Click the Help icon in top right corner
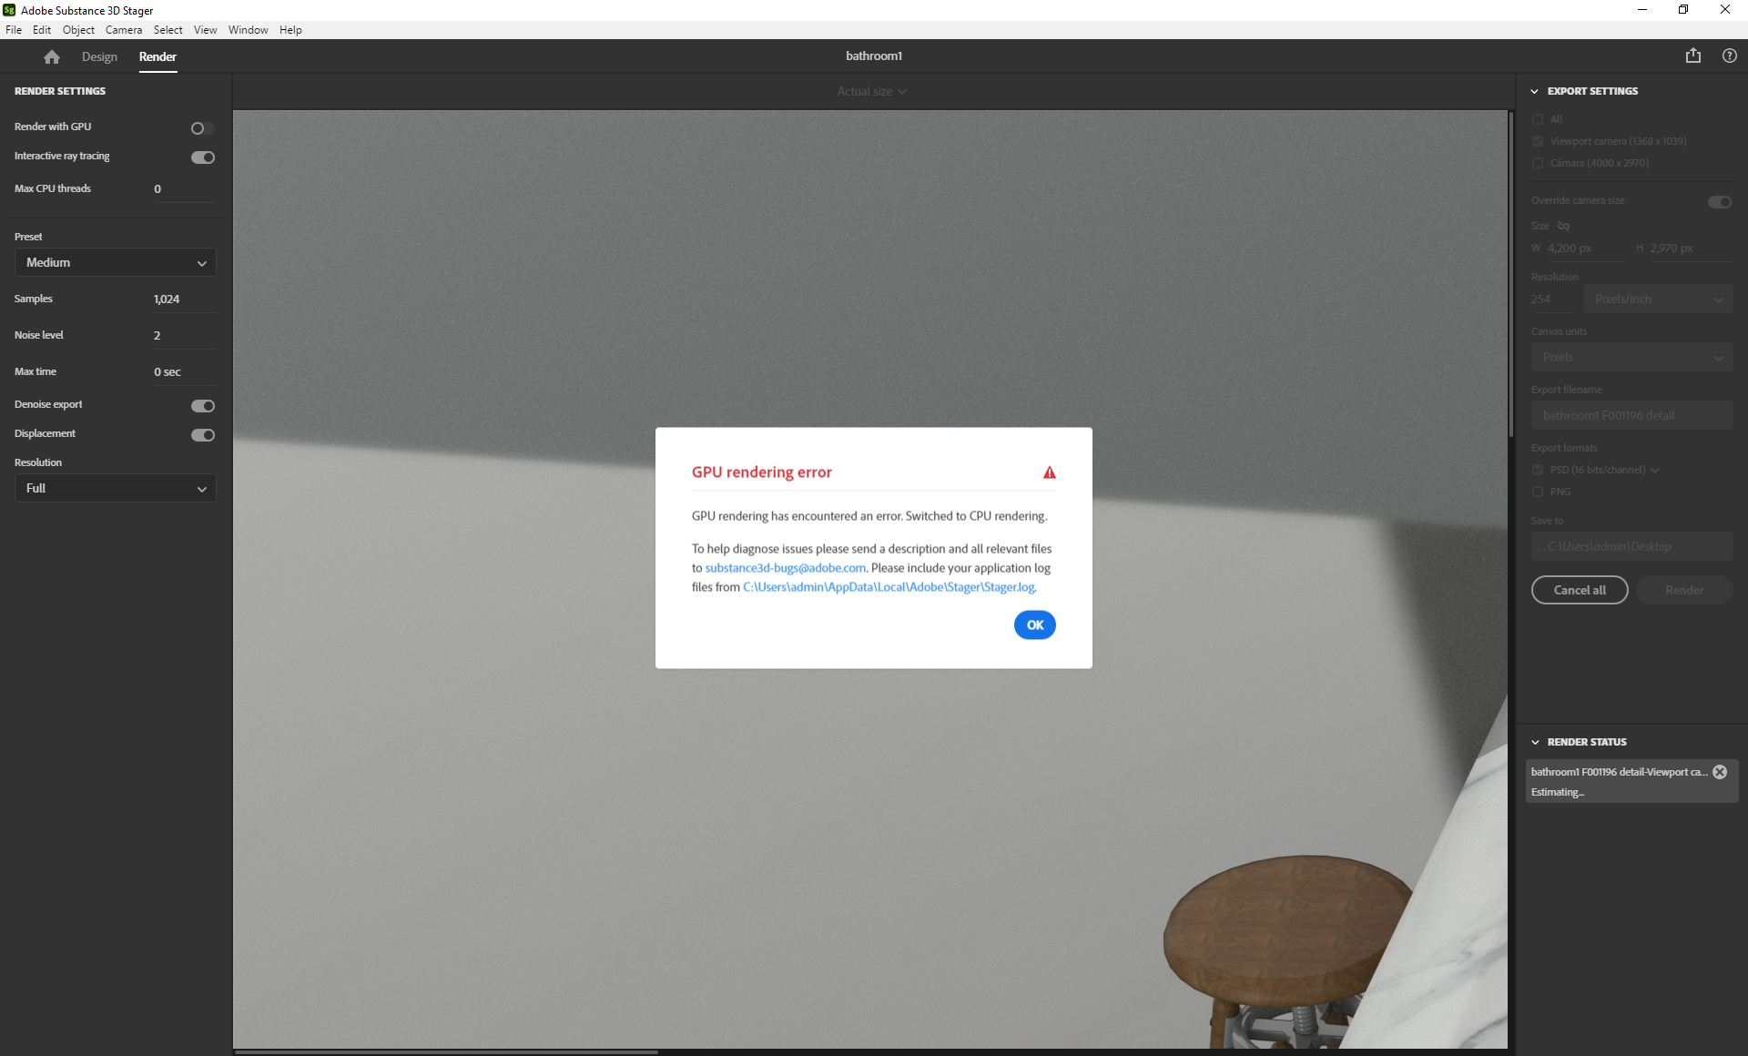1748x1056 pixels. [1729, 56]
